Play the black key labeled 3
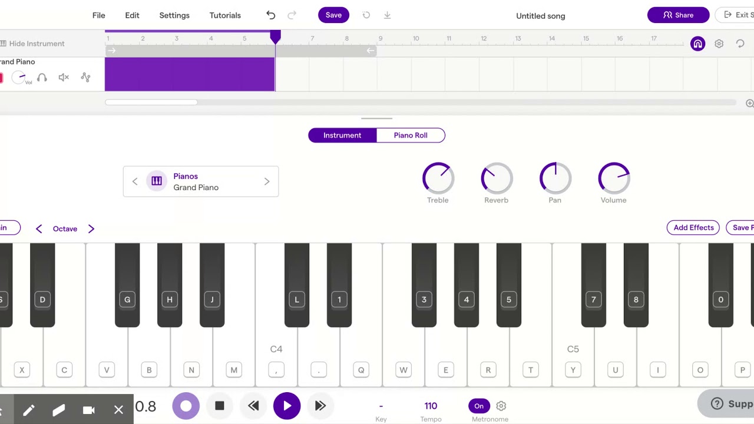This screenshot has width=754, height=424. pos(424,285)
